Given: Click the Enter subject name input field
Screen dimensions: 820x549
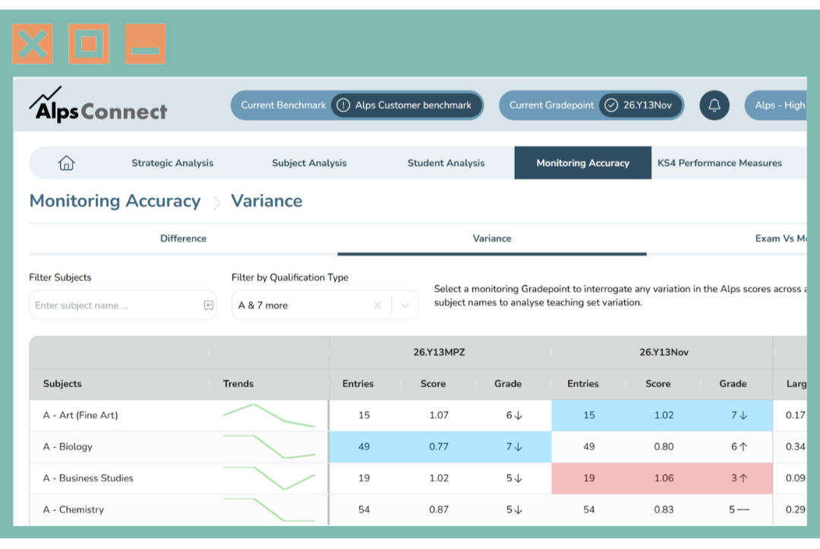Looking at the screenshot, I should tap(114, 305).
